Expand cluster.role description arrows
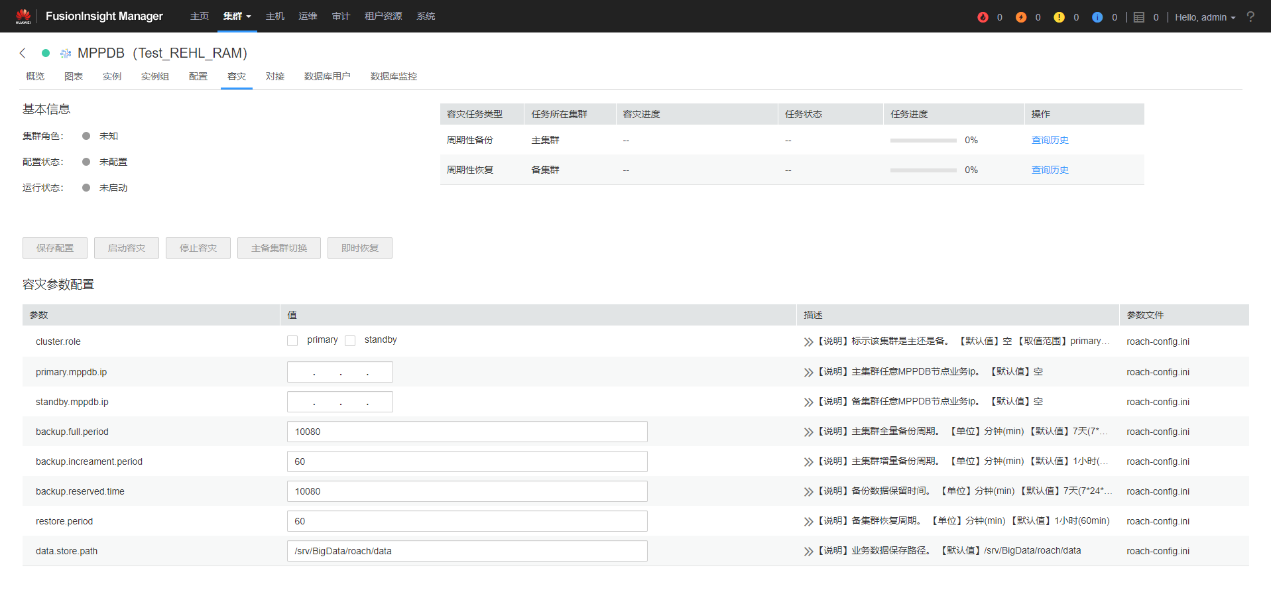 coord(809,342)
